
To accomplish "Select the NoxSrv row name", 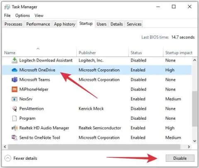I will click(26, 99).
